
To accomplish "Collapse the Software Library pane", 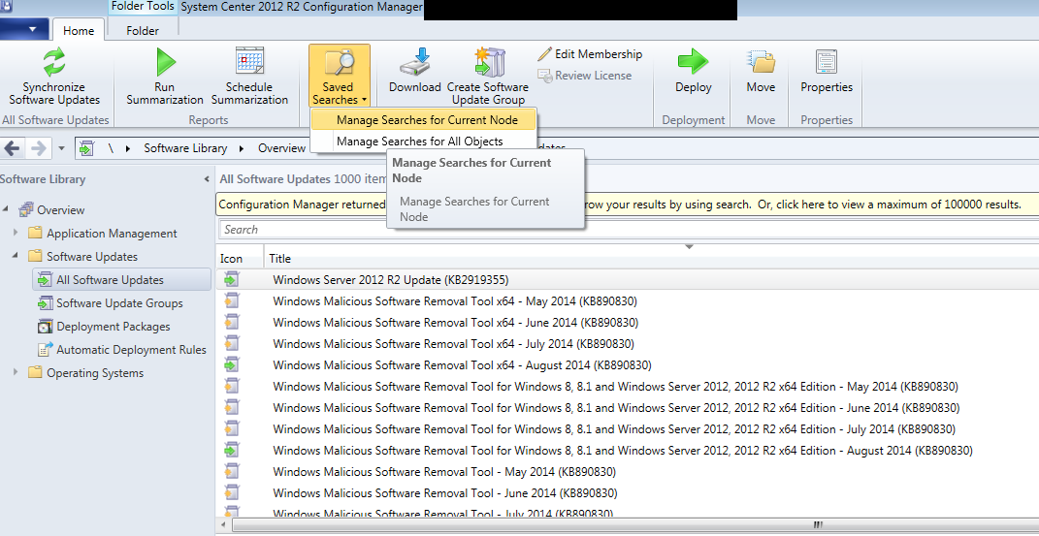I will tap(207, 179).
